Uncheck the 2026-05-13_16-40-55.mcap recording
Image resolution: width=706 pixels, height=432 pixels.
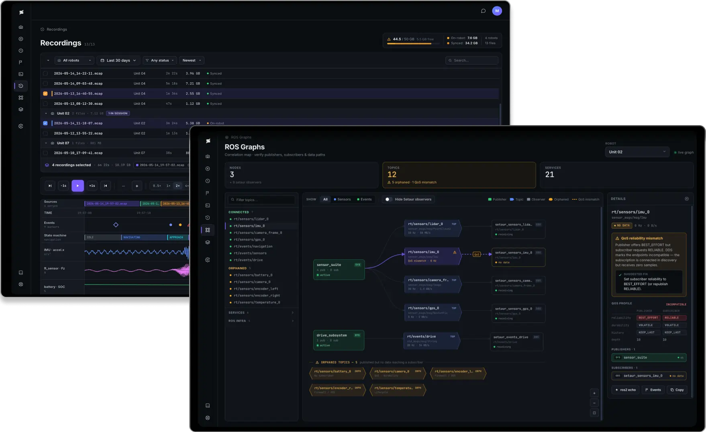click(45, 93)
